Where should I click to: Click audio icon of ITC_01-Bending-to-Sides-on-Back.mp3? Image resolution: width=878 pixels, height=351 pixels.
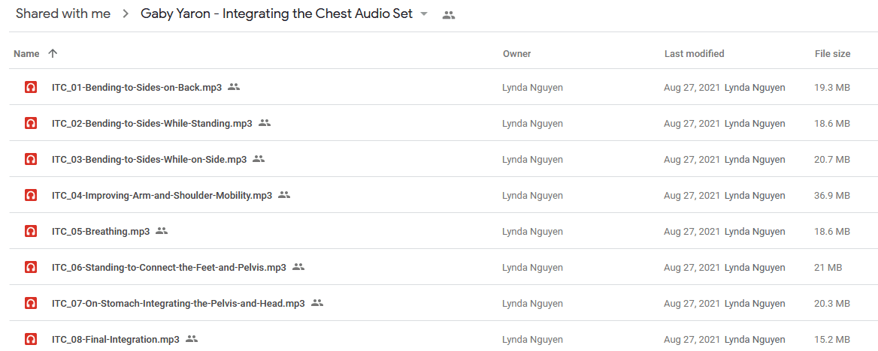coord(31,87)
